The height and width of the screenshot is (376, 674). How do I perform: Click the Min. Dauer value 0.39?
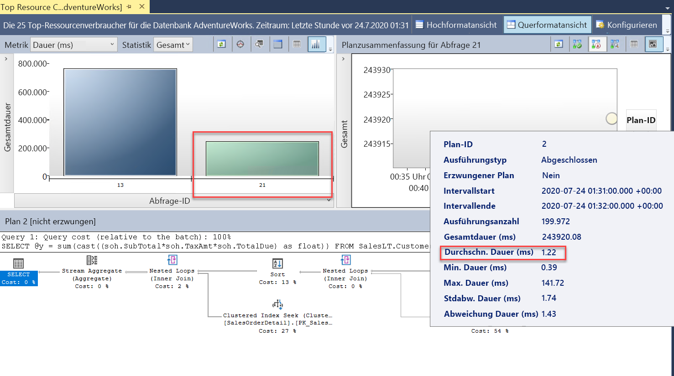549,268
